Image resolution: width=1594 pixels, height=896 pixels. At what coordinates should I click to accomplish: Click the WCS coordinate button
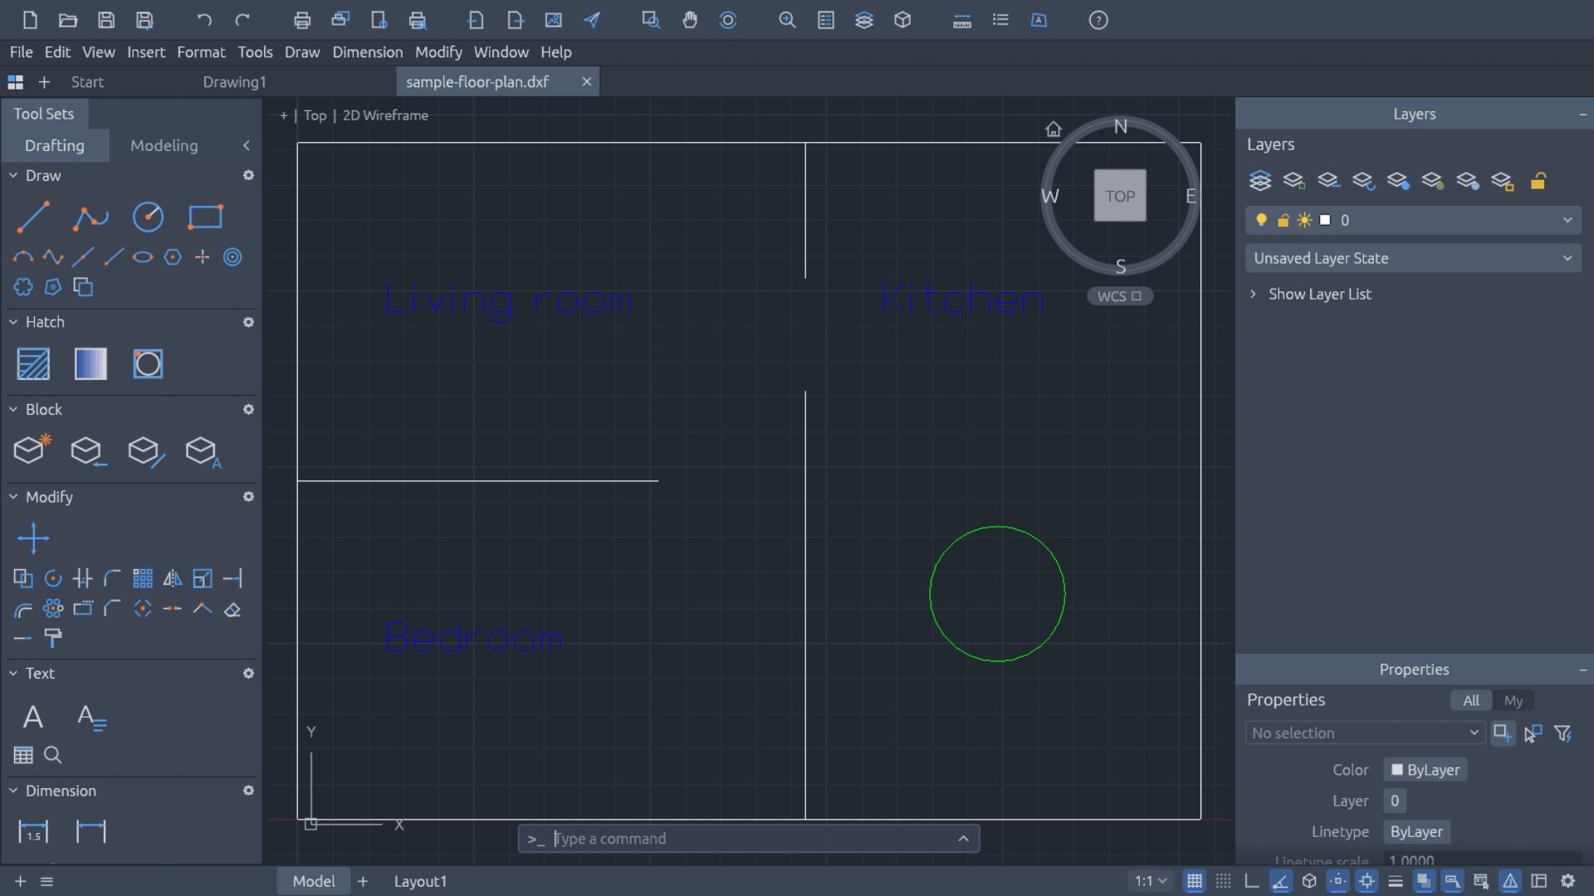tap(1119, 296)
